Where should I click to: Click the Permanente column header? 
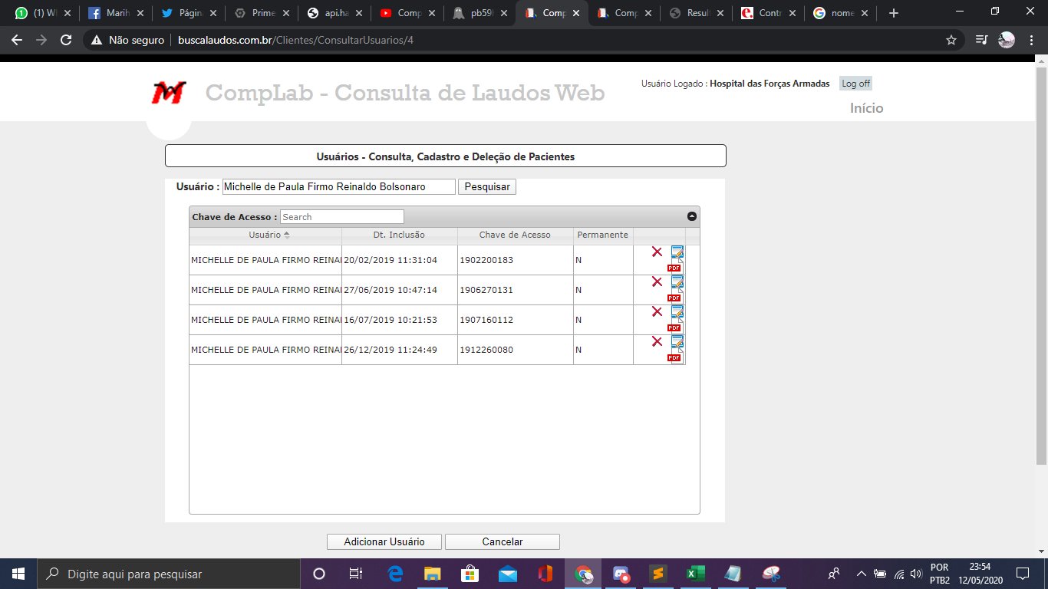tap(603, 235)
